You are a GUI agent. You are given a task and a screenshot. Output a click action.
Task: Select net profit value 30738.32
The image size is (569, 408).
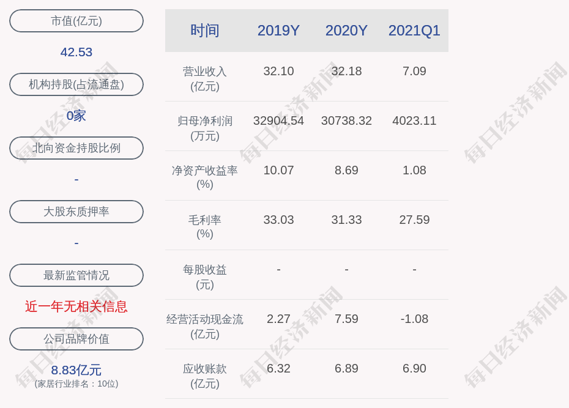[346, 121]
